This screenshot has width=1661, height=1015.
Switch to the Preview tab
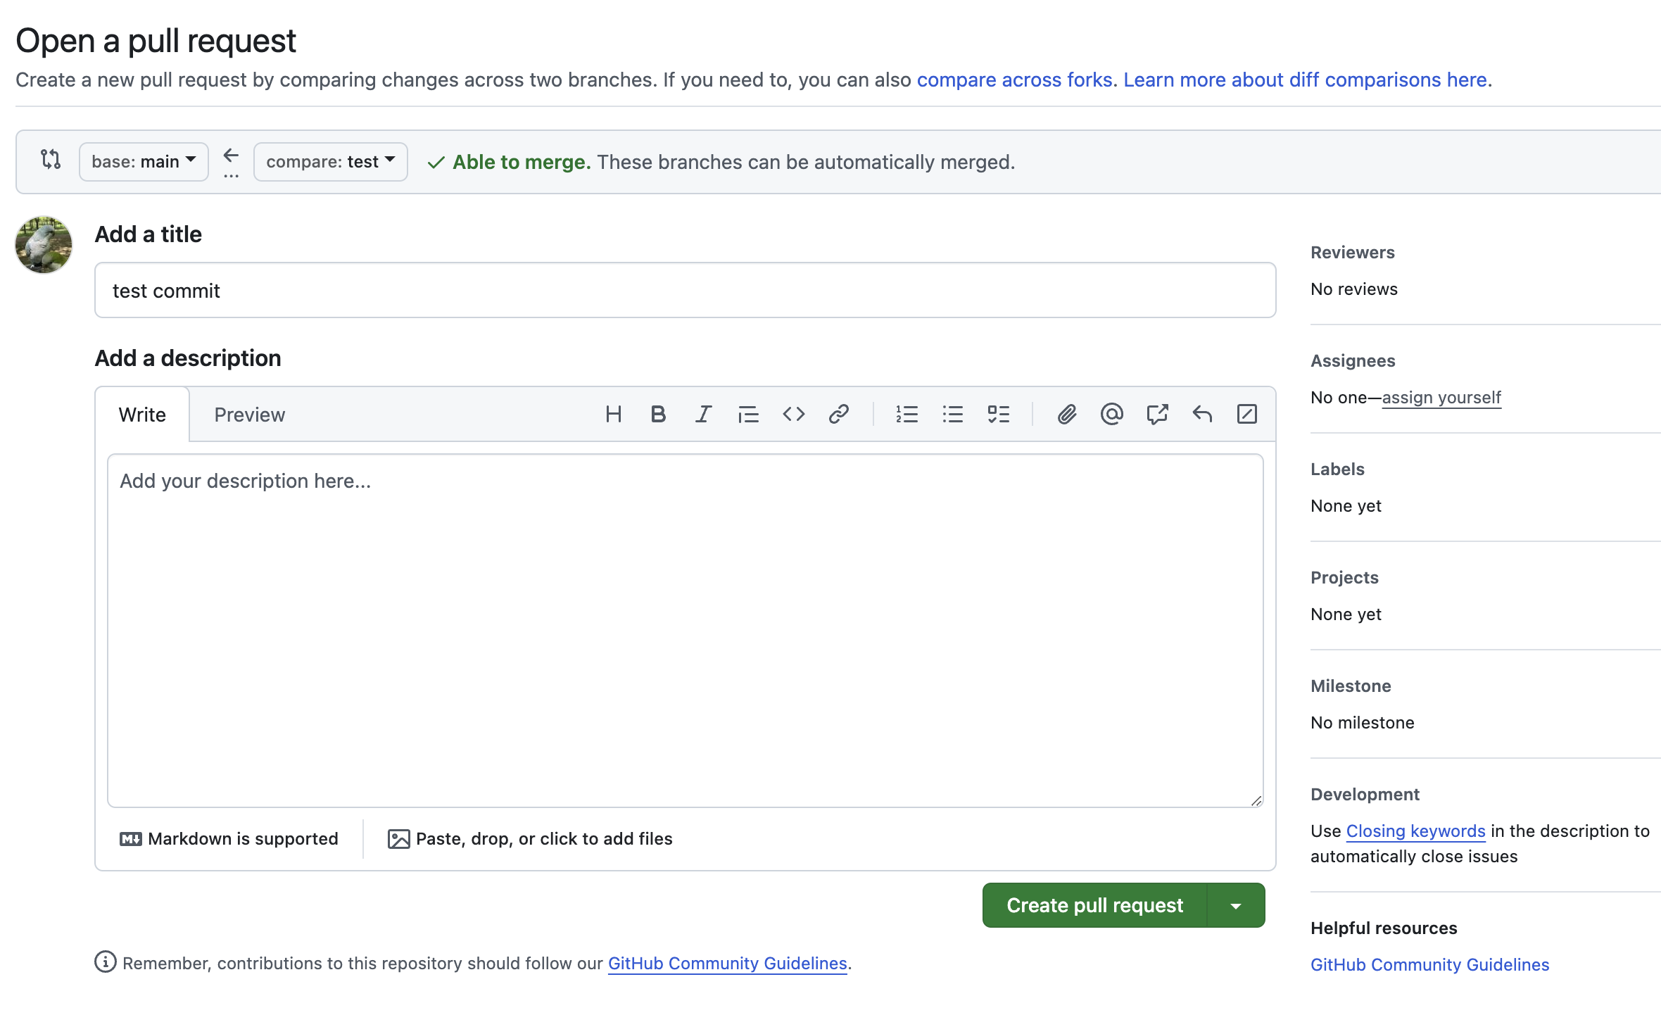click(x=250, y=415)
